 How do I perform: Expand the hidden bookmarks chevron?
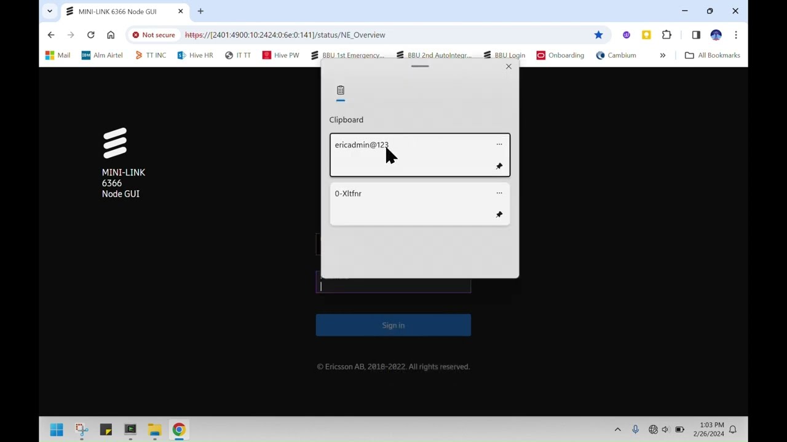pyautogui.click(x=663, y=55)
